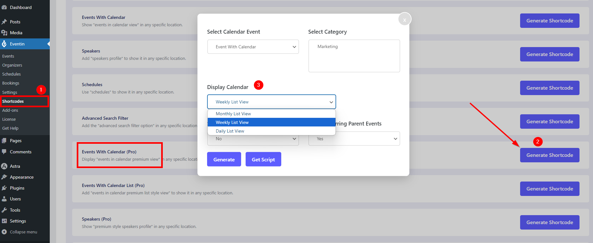Image resolution: width=593 pixels, height=243 pixels.
Task: Click 'Events With Calendar List (Pro)' title
Action: (113, 185)
